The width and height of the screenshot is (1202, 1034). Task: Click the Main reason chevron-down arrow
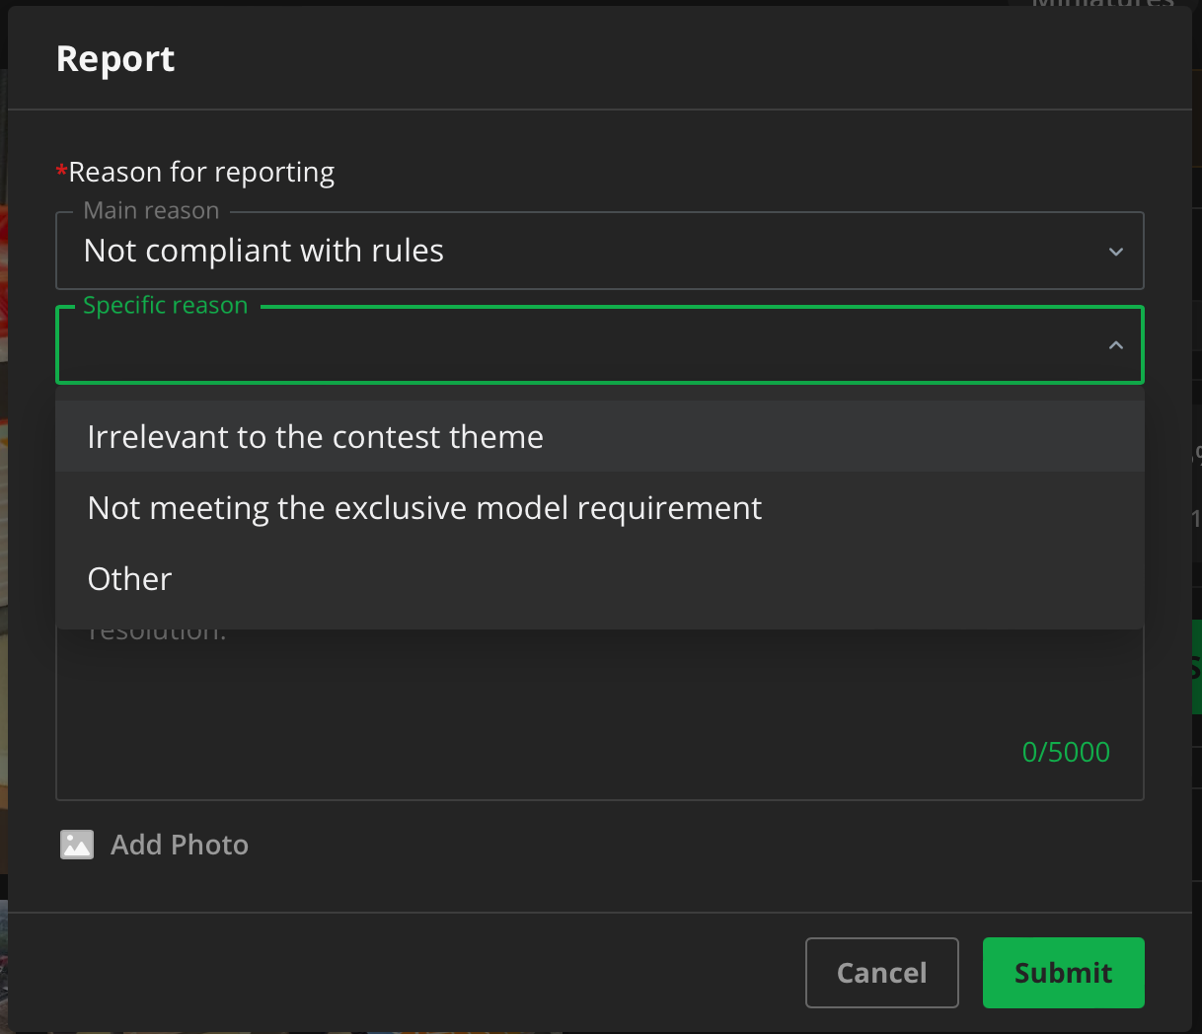1115,252
